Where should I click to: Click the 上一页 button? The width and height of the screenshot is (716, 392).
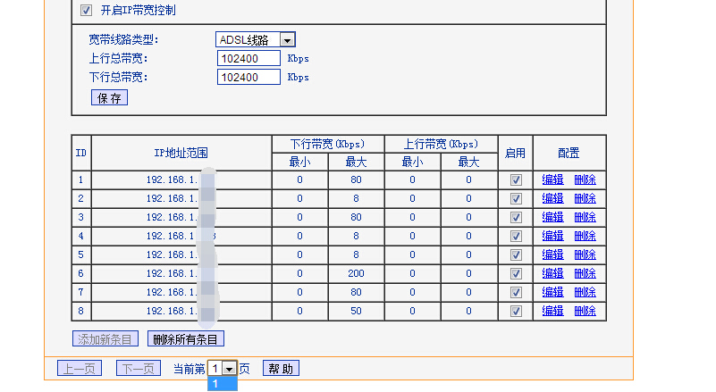pyautogui.click(x=80, y=368)
